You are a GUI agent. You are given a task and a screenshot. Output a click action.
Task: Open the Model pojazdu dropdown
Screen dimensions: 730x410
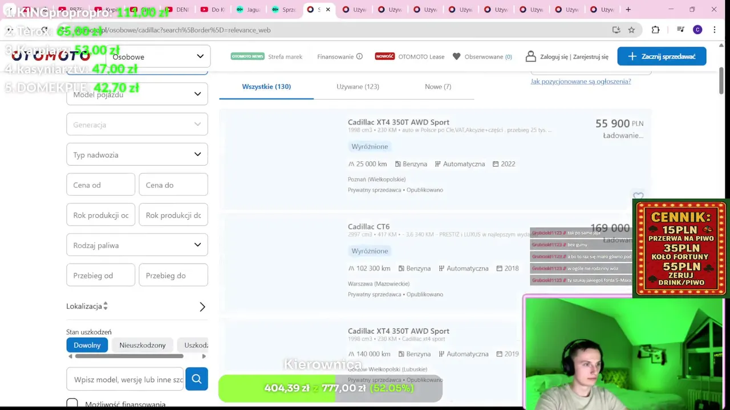tap(137, 94)
